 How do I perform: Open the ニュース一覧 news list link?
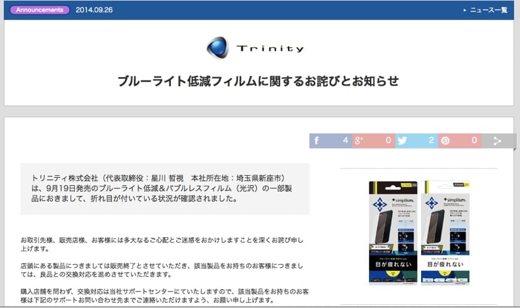pyautogui.click(x=488, y=10)
